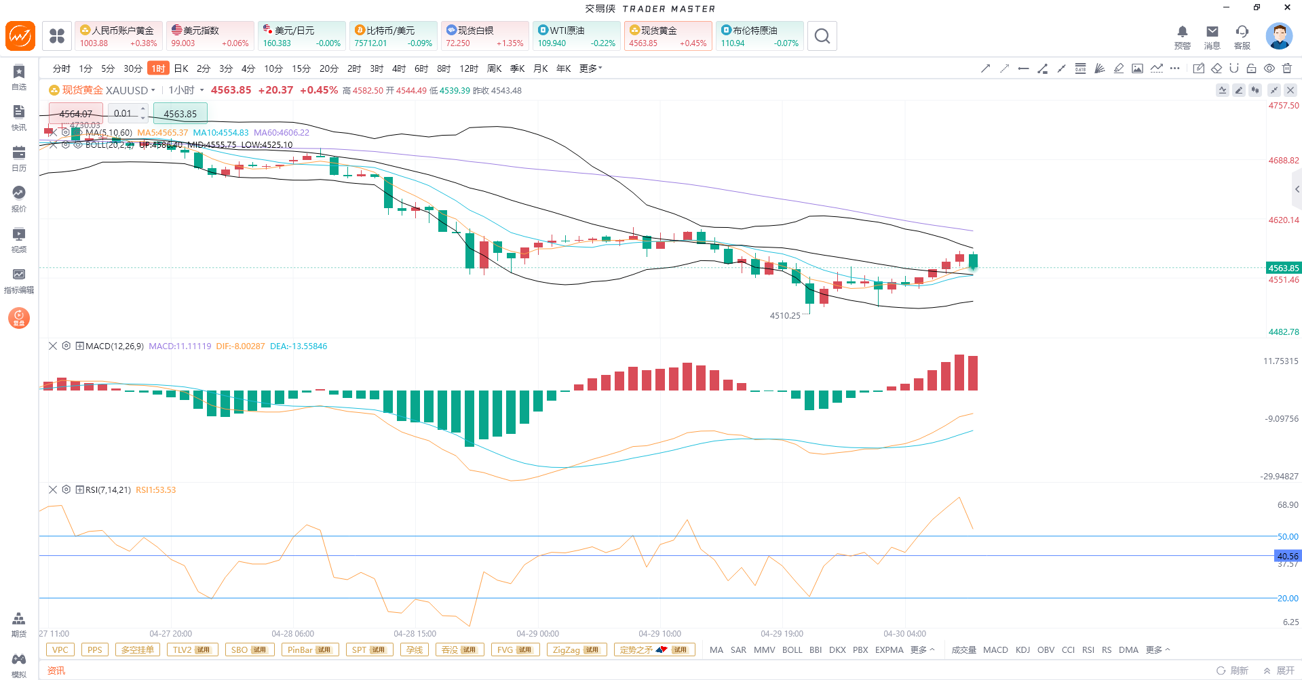
Task: Open 日历 calendar in left sidebar
Action: pos(19,159)
